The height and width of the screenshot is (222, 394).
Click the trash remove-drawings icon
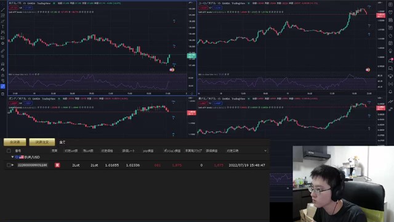tap(2, 94)
